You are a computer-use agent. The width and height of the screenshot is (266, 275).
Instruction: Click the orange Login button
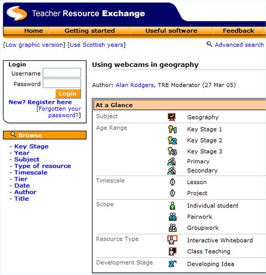(68, 93)
